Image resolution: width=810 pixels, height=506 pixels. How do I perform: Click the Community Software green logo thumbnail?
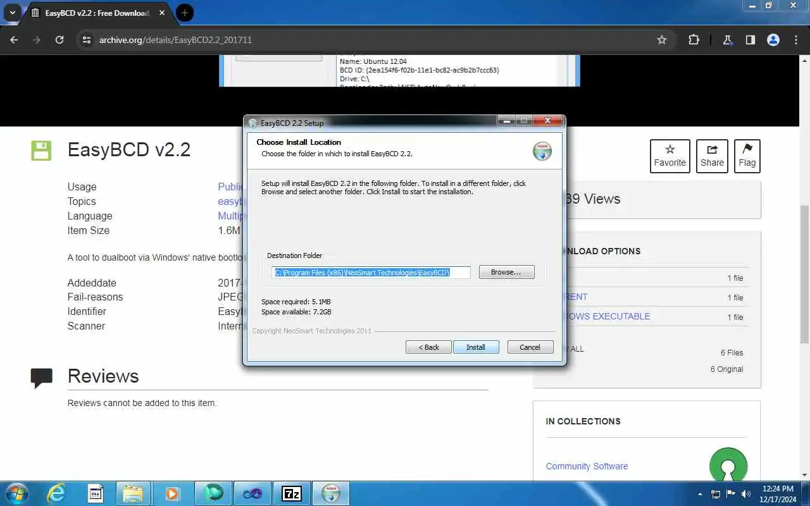728,466
